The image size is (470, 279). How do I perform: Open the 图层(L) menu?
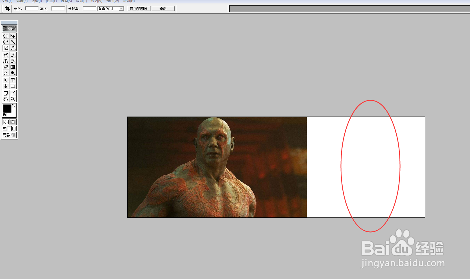click(x=51, y=1)
